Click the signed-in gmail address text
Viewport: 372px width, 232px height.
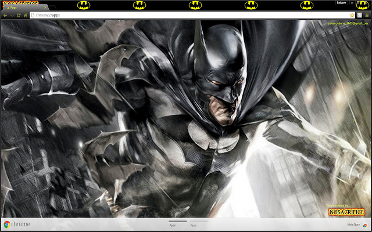point(348,23)
